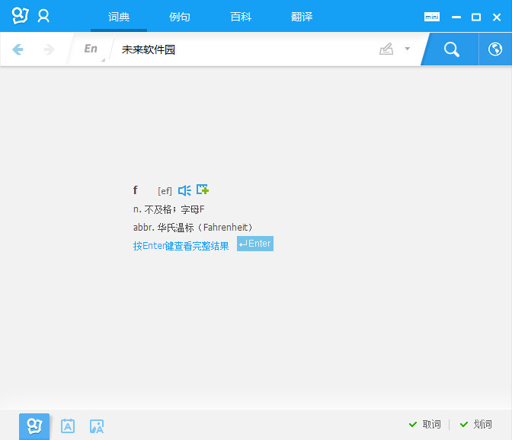Play pronunciation of the letter f
The width and height of the screenshot is (512, 440).
184,190
